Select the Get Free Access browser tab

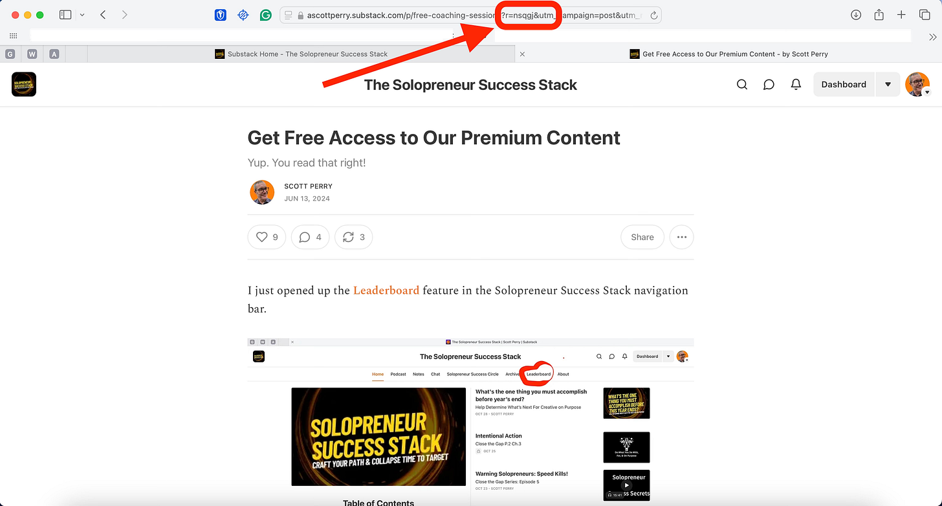coord(728,54)
